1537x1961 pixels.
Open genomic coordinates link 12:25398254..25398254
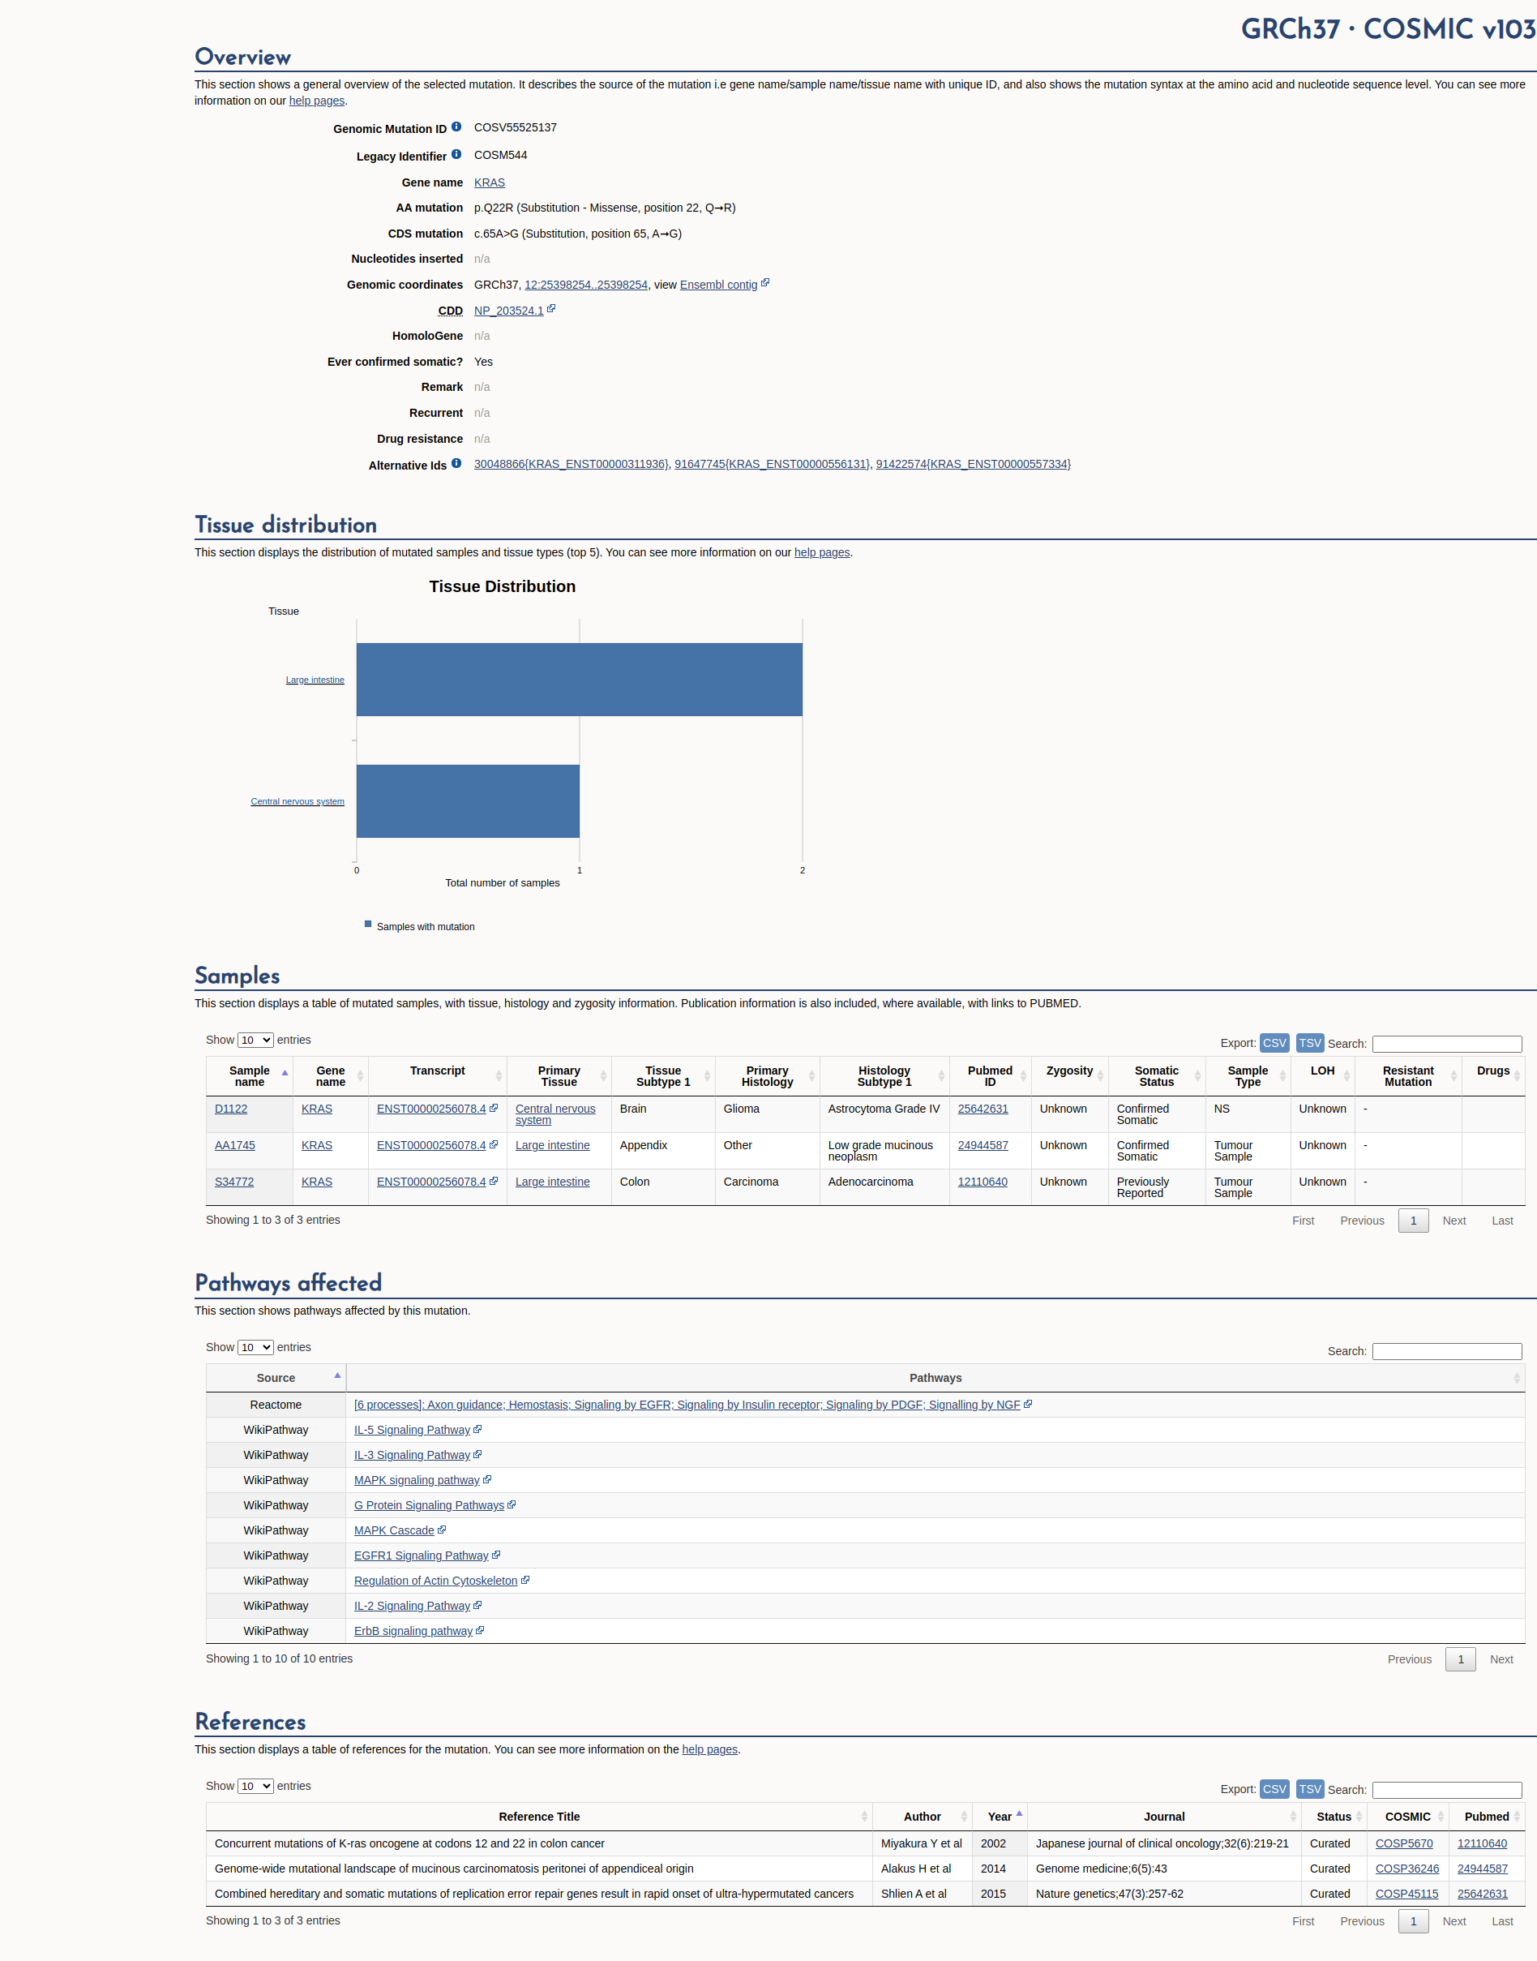point(586,285)
